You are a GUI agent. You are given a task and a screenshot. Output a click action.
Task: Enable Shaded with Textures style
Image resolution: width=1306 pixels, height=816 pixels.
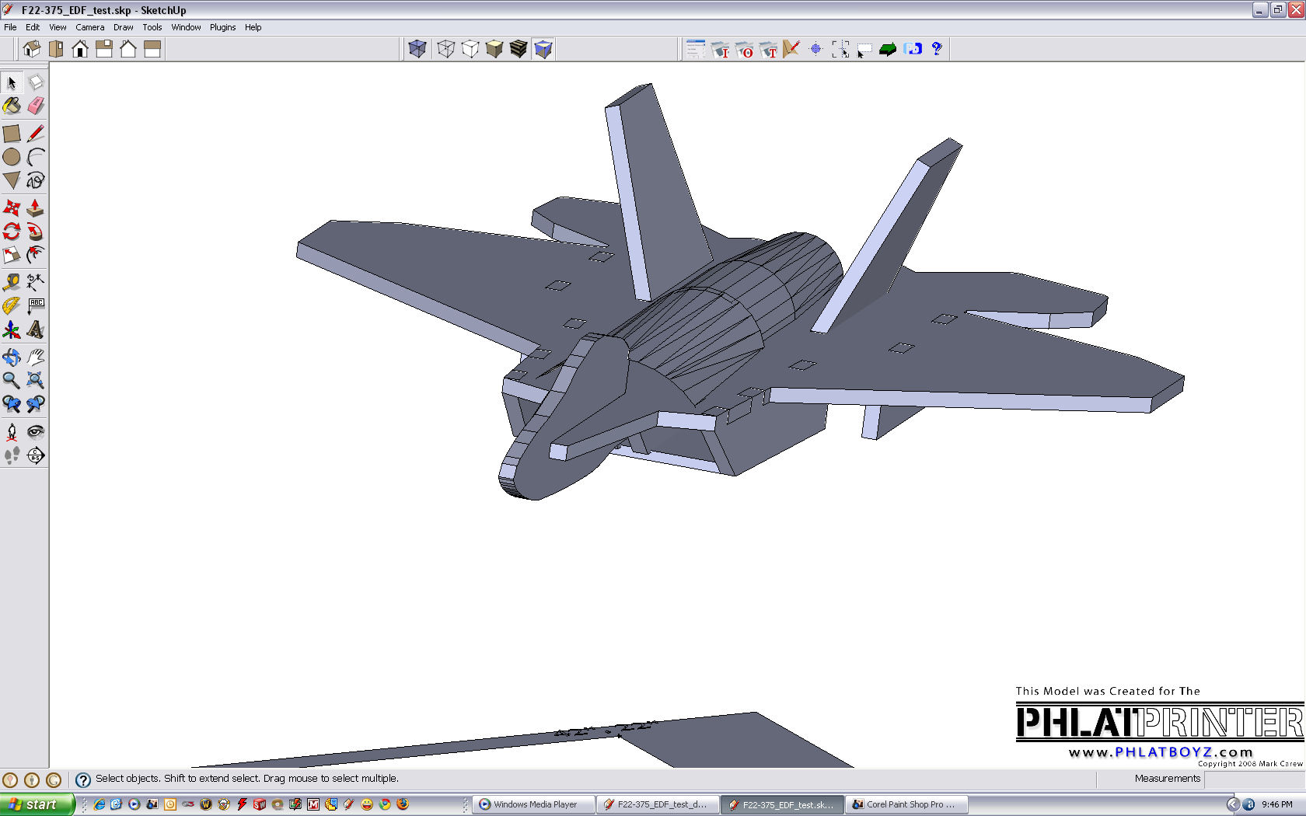[519, 49]
